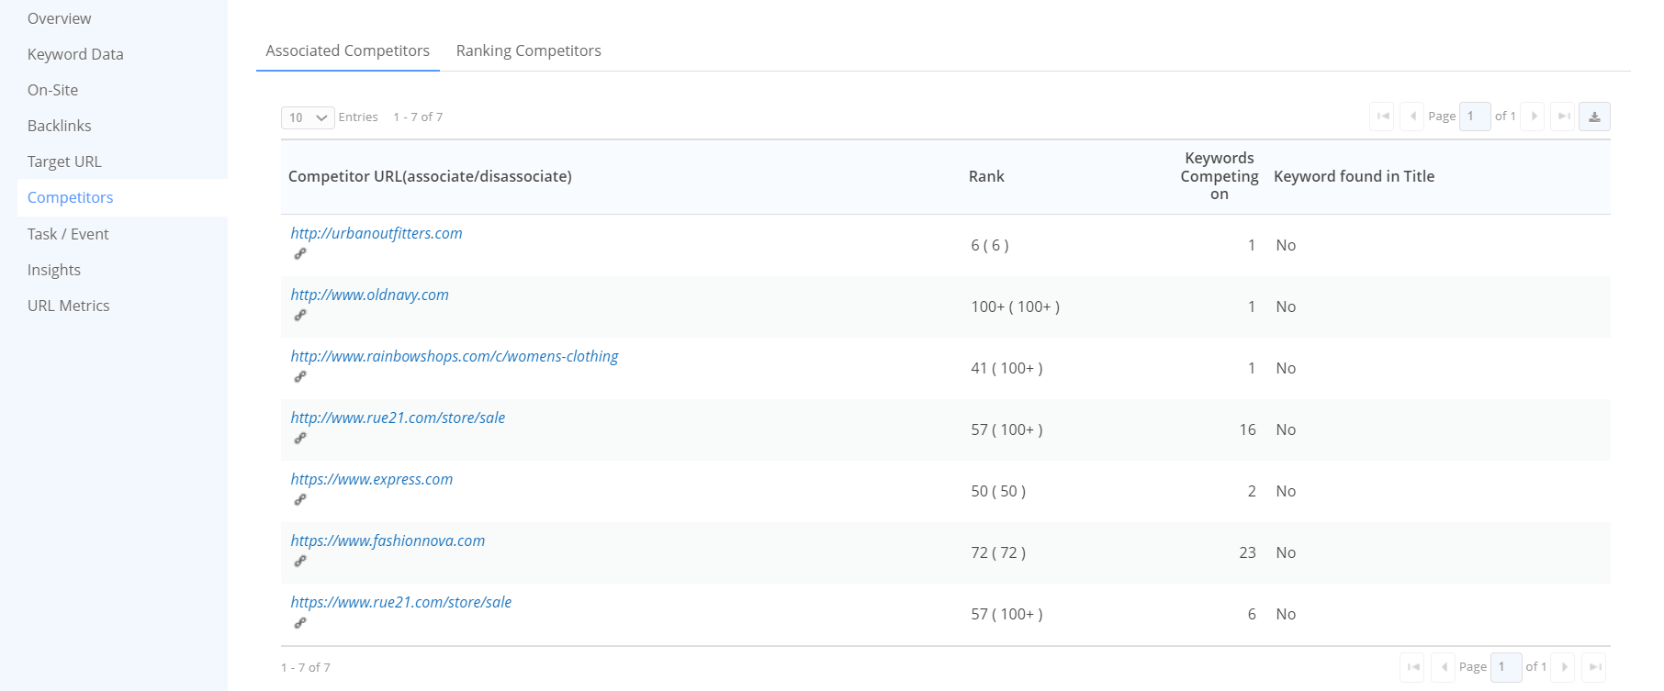Open the https://www.fashionnova.com link

click(388, 541)
